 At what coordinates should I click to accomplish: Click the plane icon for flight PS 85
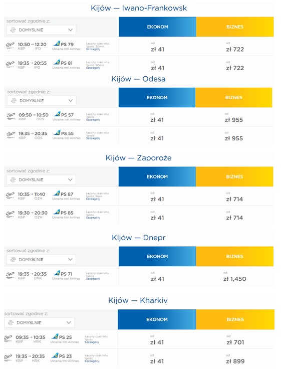(x=10, y=214)
